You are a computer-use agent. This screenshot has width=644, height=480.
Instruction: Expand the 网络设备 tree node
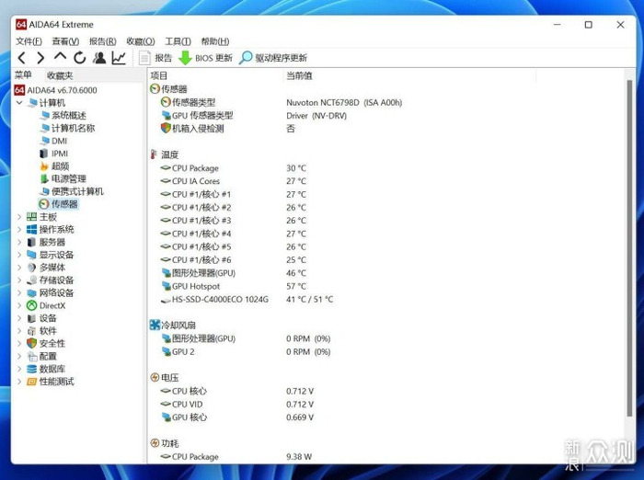tap(19, 292)
